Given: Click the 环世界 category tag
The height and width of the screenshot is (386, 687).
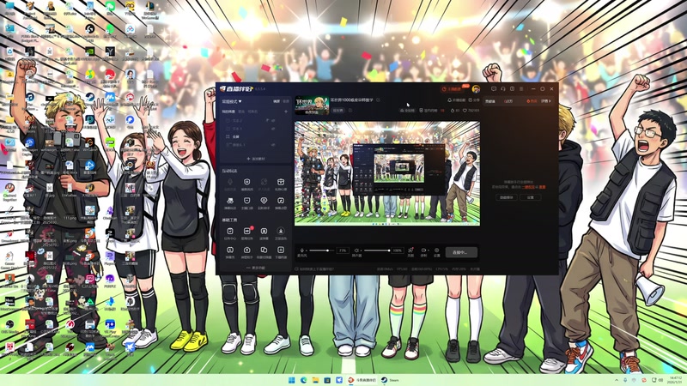Looking at the screenshot, I should (337, 111).
